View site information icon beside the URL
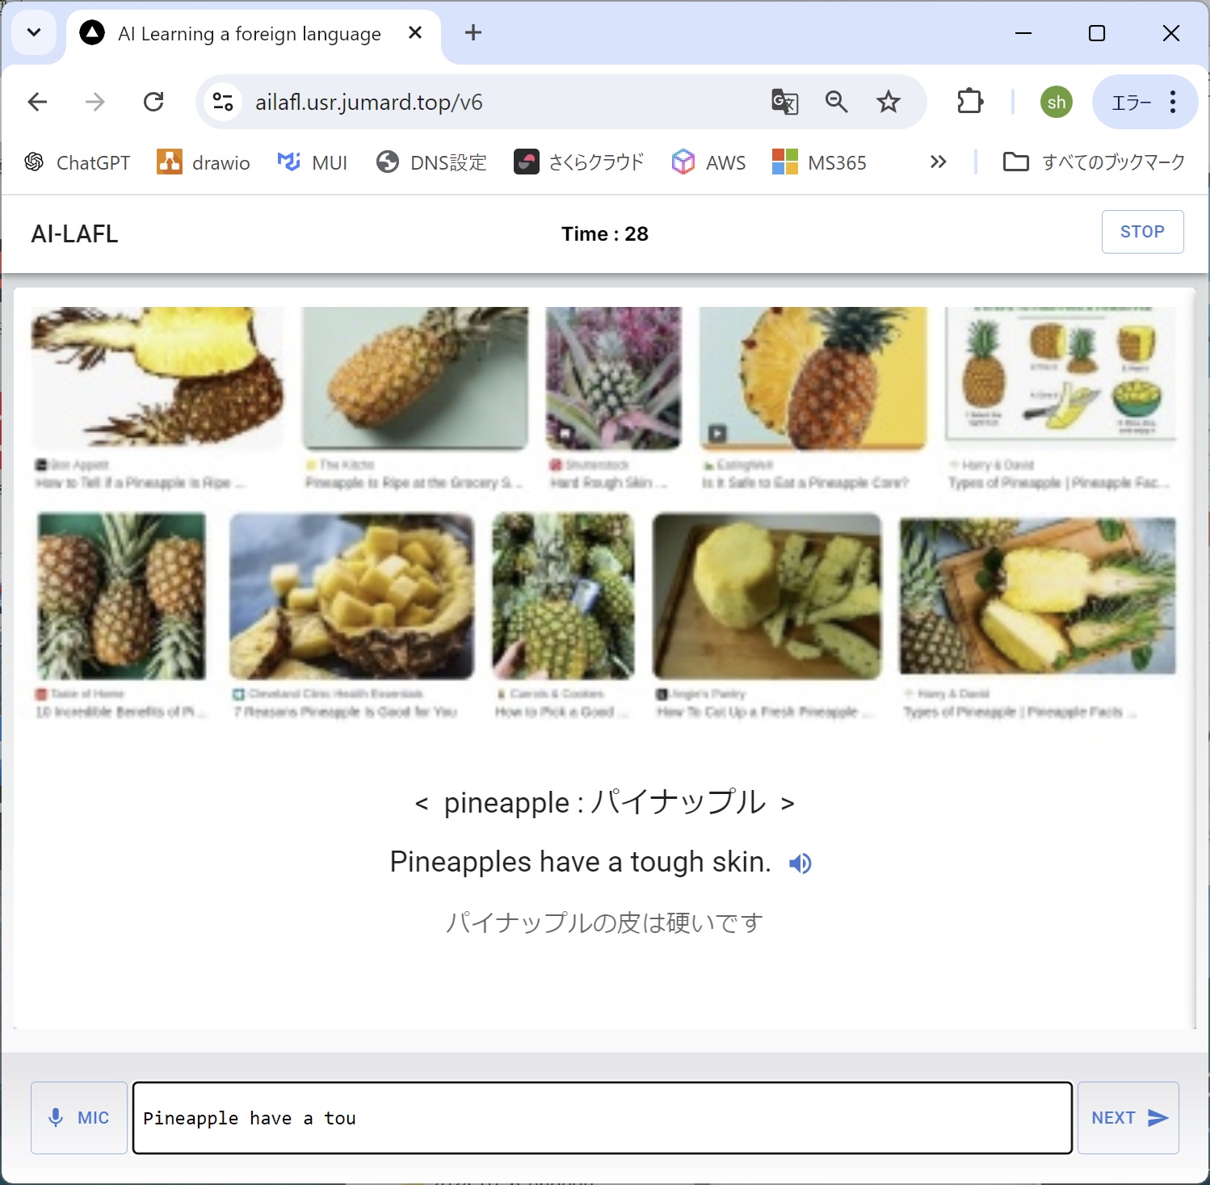Image resolution: width=1210 pixels, height=1185 pixels. point(222,102)
